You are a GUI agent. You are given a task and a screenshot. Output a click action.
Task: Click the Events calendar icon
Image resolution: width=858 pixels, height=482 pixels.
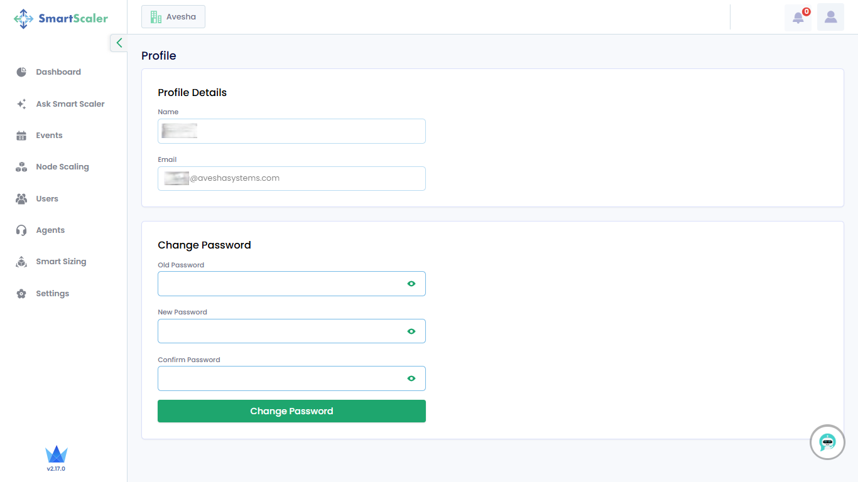21,136
